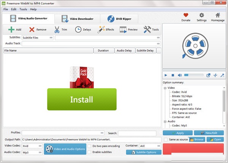Click the green Install button
This screenshot has width=228, height=163.
coord(82,100)
